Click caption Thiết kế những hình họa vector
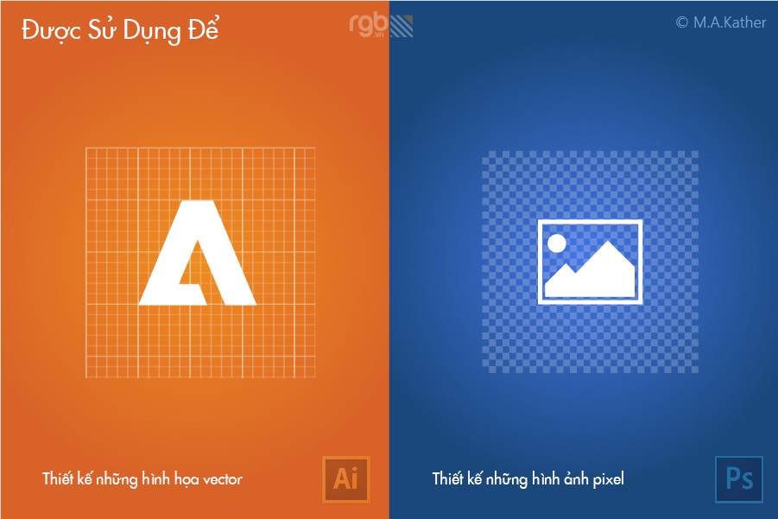Screen dimensions: 778x519 click(x=142, y=479)
